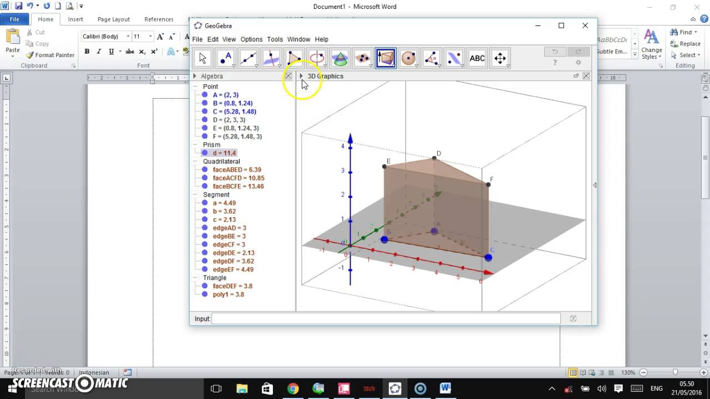This screenshot has width=710, height=399.
Task: Click the Grow Font button in Word
Action: tap(160, 37)
